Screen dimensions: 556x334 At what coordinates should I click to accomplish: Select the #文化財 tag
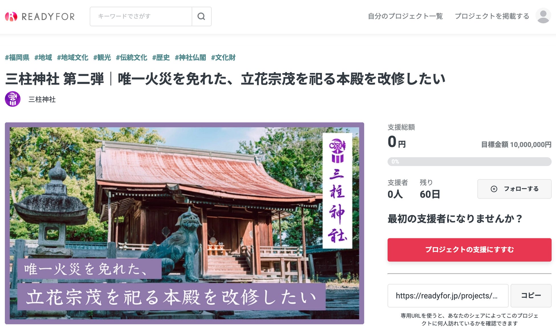click(x=223, y=58)
